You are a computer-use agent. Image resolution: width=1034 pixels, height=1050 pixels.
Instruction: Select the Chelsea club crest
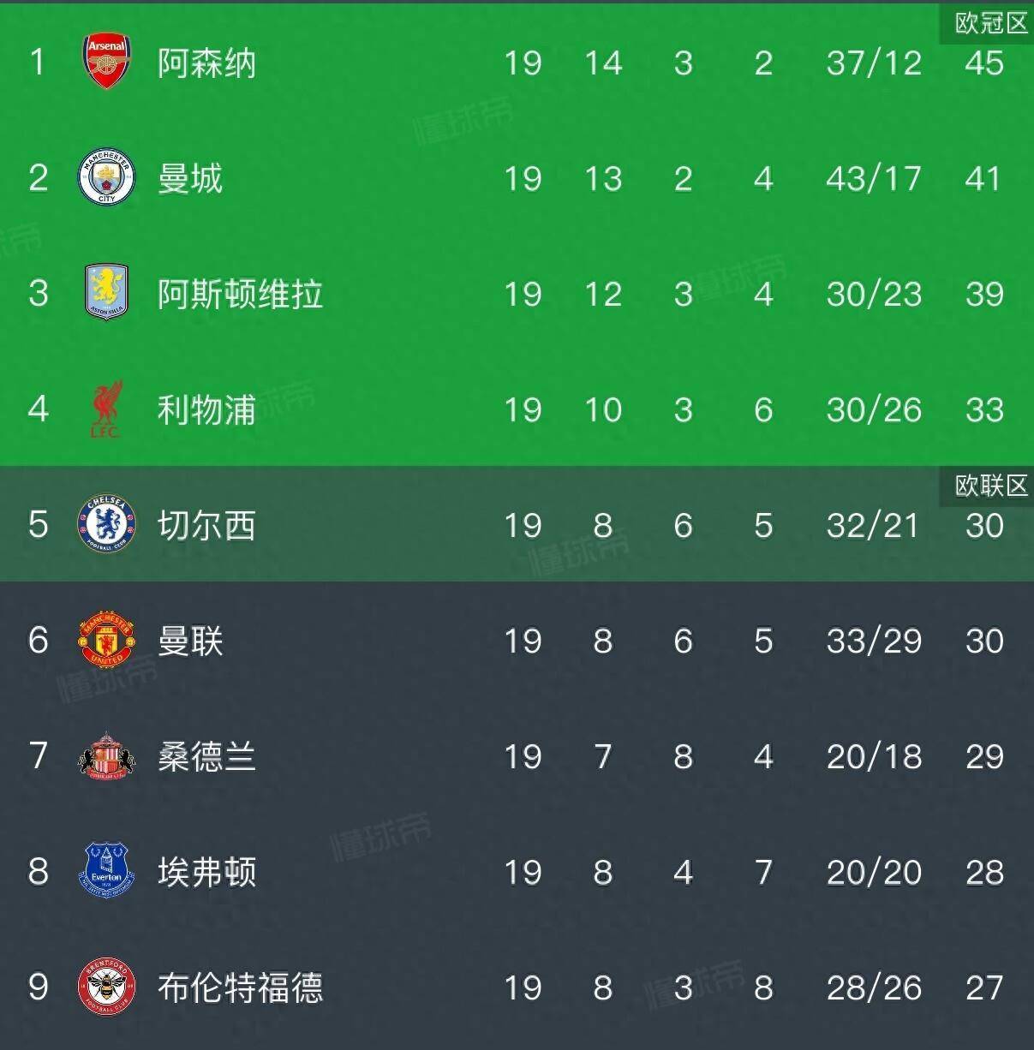pos(106,524)
